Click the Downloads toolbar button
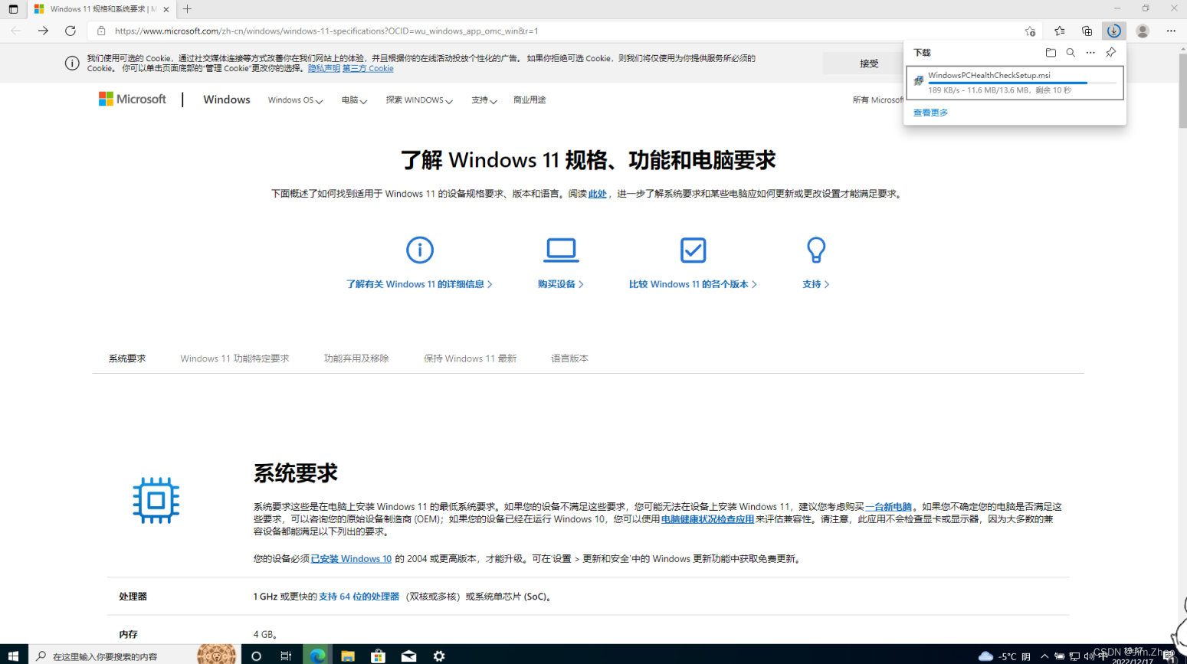 point(1113,31)
